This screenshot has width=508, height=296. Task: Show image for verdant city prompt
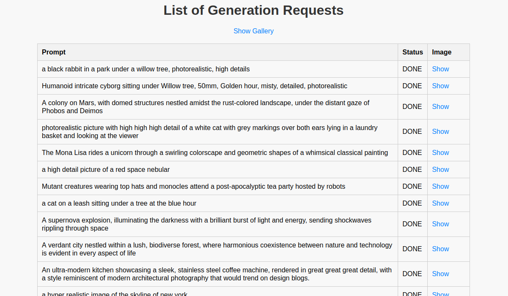click(440, 249)
